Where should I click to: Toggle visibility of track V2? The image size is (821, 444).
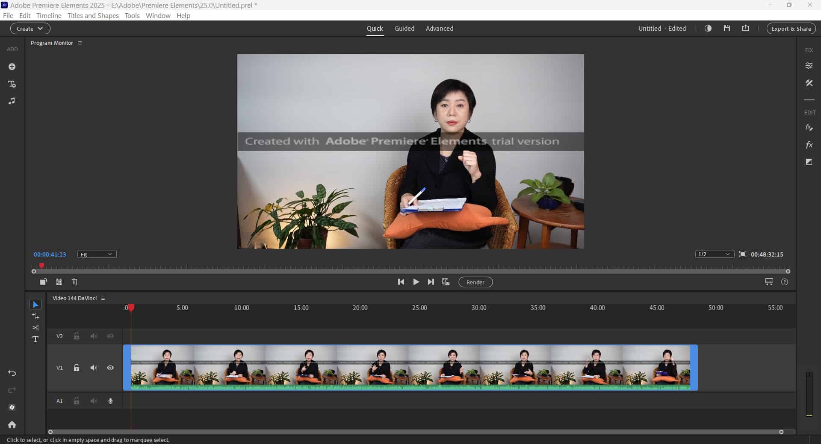click(x=110, y=336)
